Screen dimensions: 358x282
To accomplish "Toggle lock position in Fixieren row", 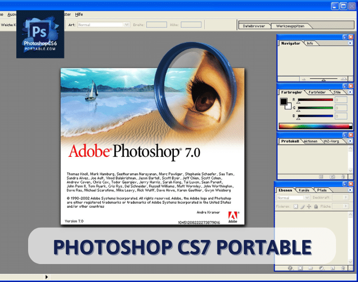I will click(309, 207).
